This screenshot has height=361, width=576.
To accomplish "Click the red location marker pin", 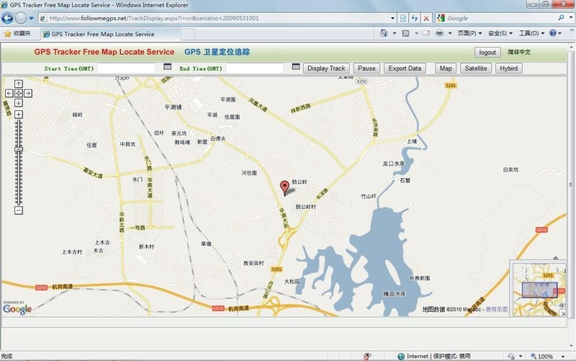I will click(x=284, y=187).
